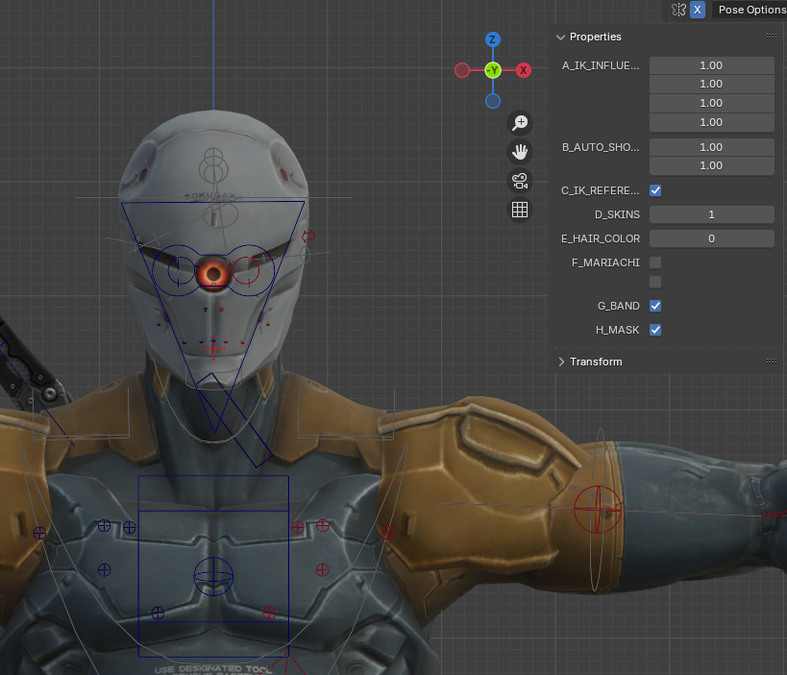Click the E_HAIR_COLOR value field
The width and height of the screenshot is (787, 675).
(711, 238)
